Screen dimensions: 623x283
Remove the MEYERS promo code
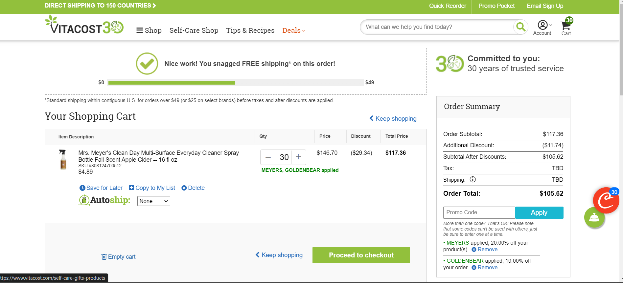click(485, 250)
